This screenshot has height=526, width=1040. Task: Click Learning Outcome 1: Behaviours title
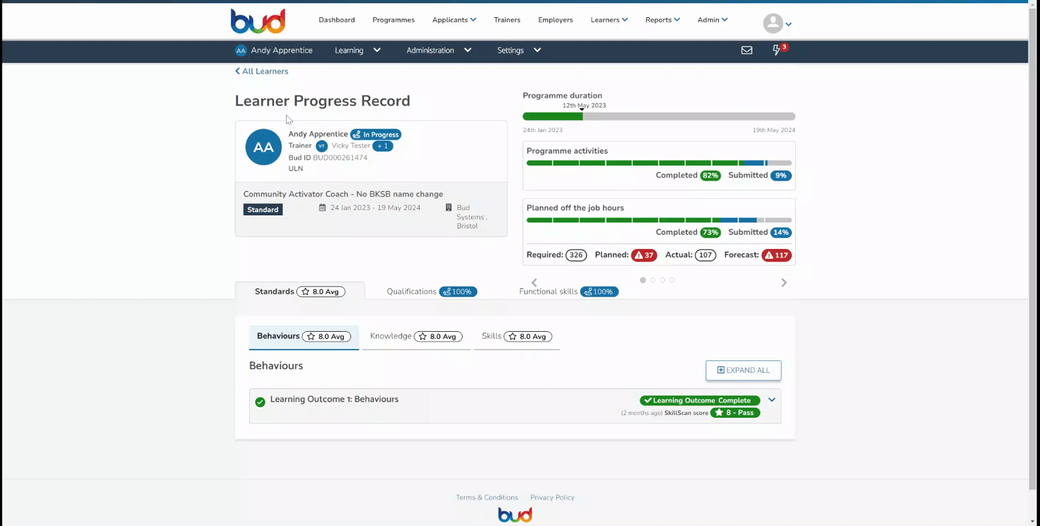334,399
